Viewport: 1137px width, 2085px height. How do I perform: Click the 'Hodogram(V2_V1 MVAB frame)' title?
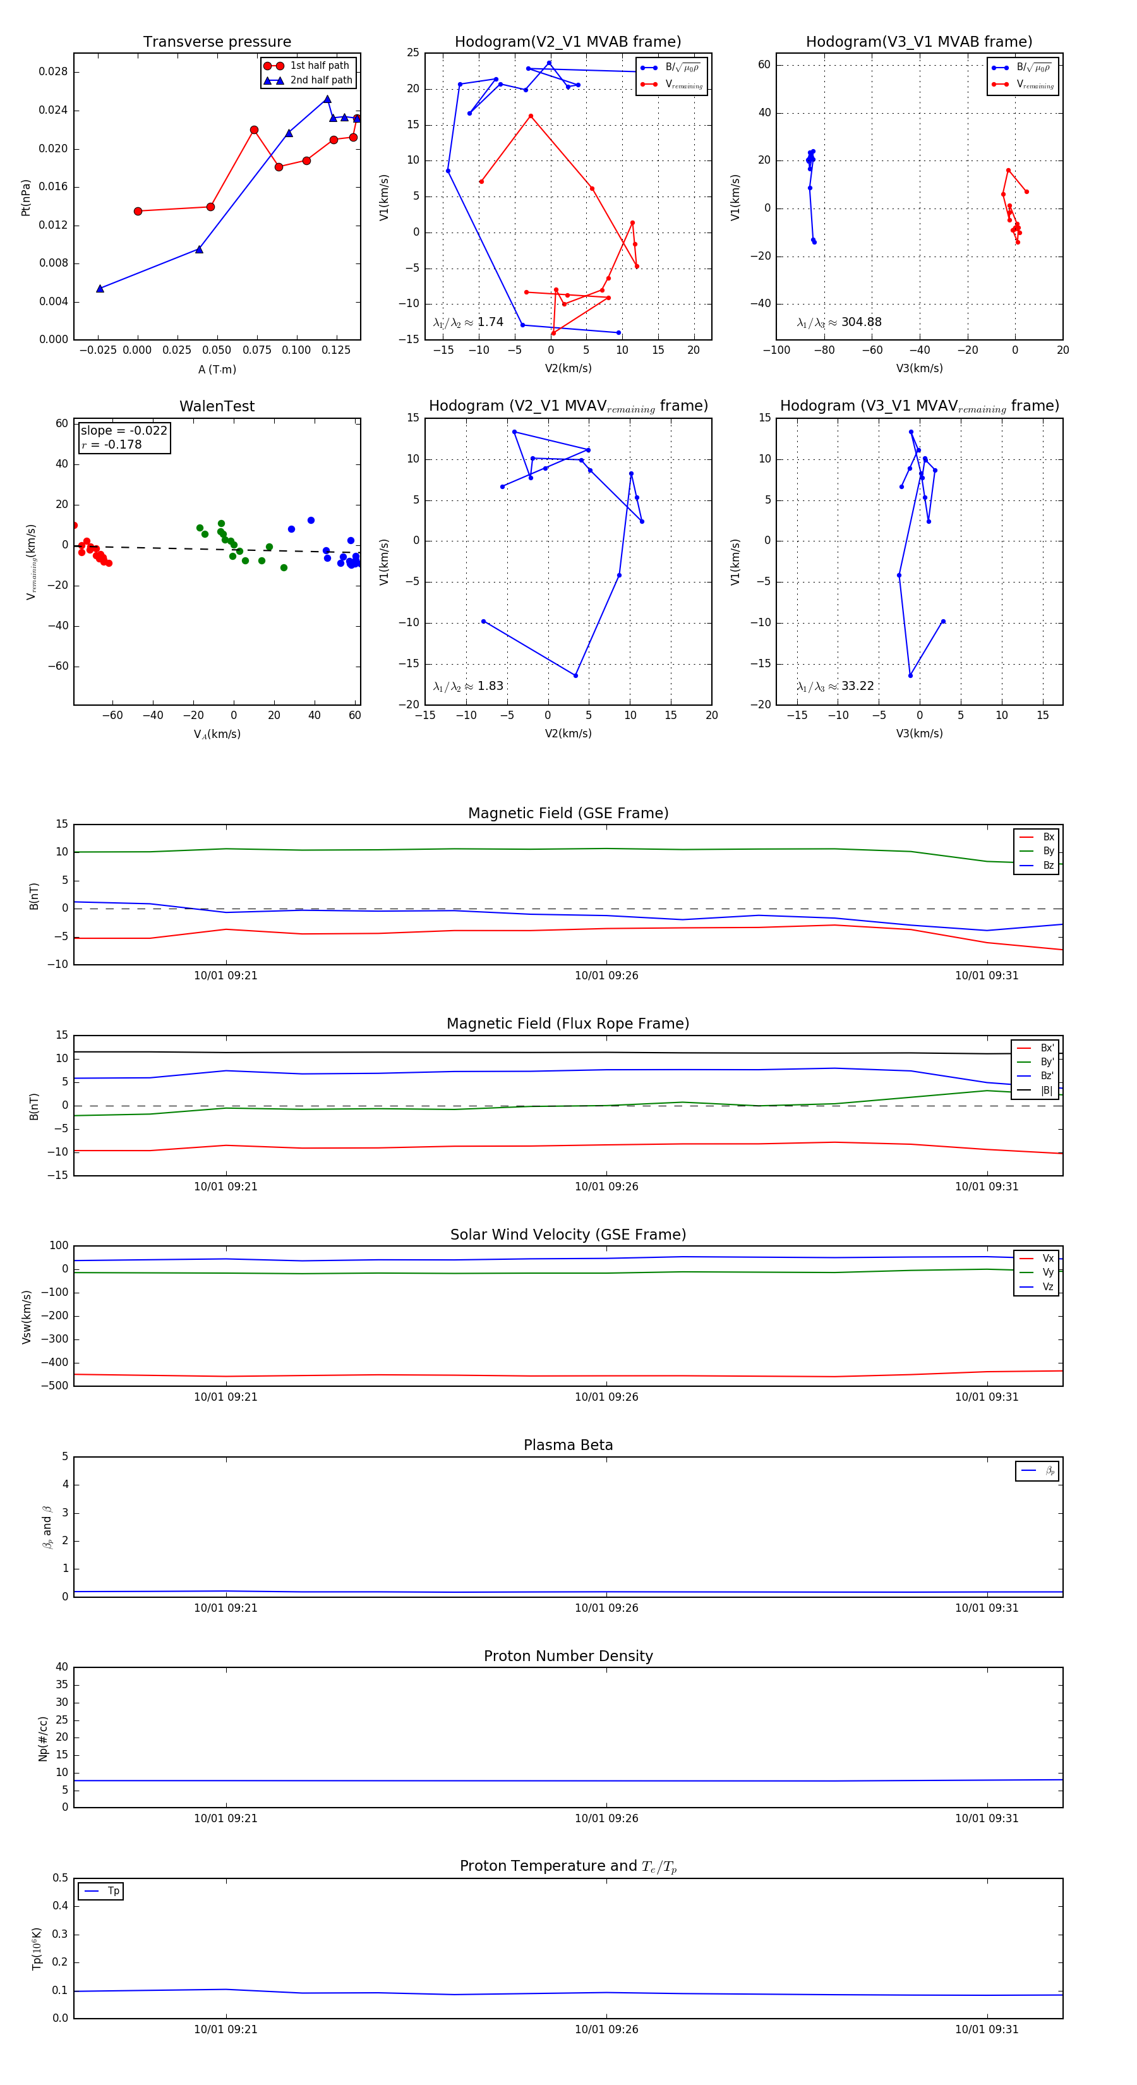(568, 42)
